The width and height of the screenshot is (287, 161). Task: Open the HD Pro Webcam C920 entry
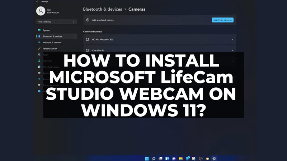(159, 39)
